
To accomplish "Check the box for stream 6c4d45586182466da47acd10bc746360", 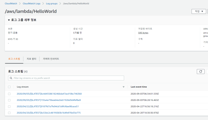I will (x=9, y=94).
